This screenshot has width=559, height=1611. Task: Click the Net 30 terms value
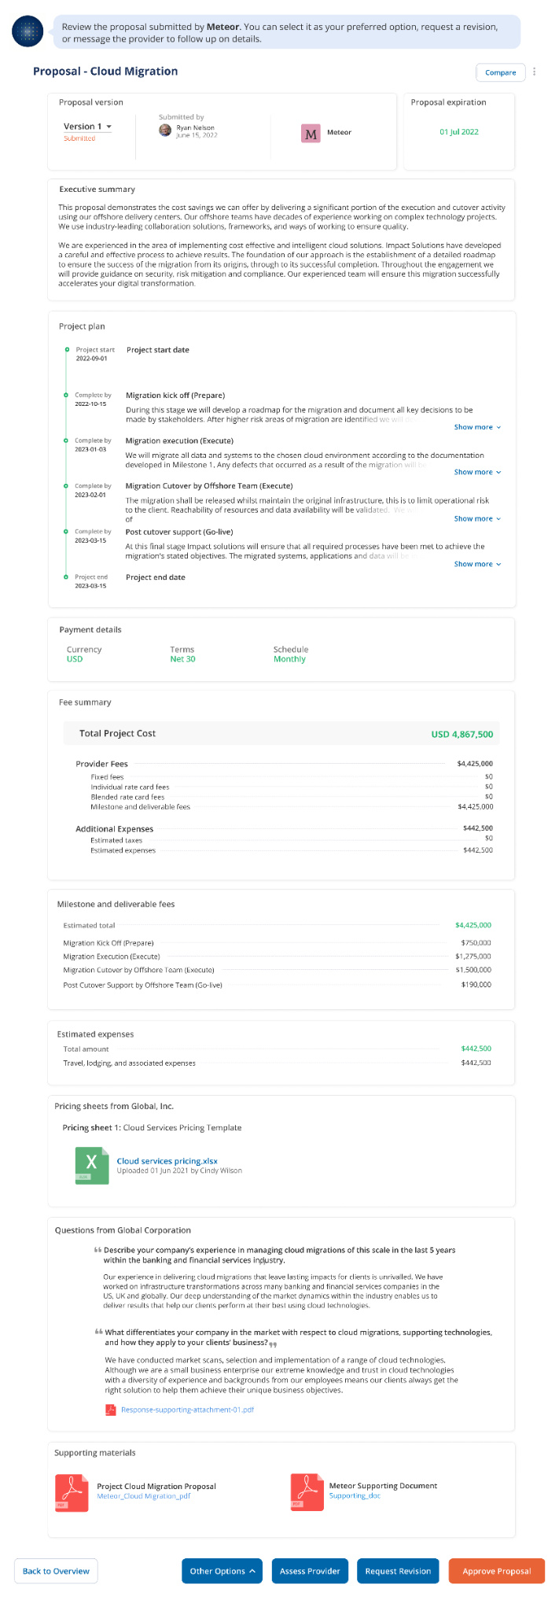(182, 659)
